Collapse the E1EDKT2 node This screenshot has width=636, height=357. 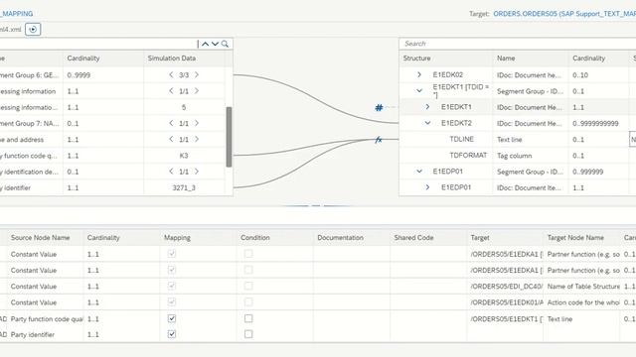pos(427,123)
